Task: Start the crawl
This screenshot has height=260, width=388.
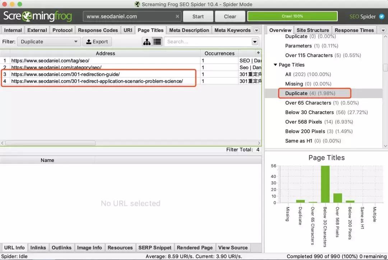Action: [x=198, y=17]
